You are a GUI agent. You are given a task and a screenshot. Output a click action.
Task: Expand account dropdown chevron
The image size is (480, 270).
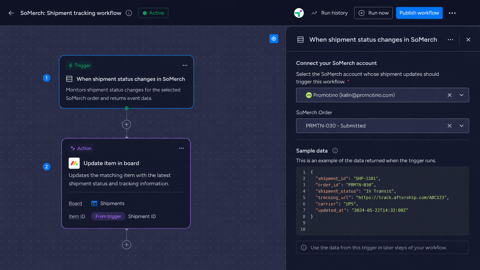(461, 95)
